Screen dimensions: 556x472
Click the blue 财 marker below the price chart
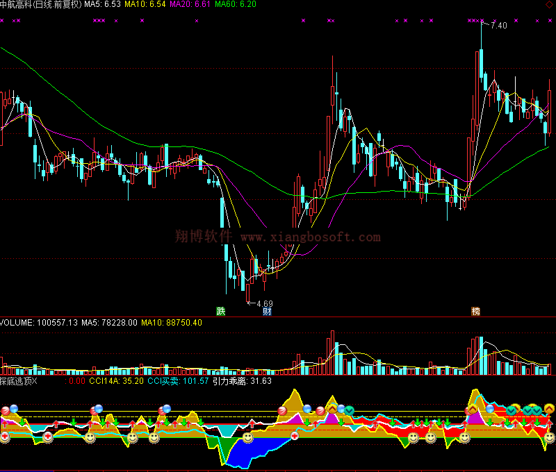click(x=267, y=311)
